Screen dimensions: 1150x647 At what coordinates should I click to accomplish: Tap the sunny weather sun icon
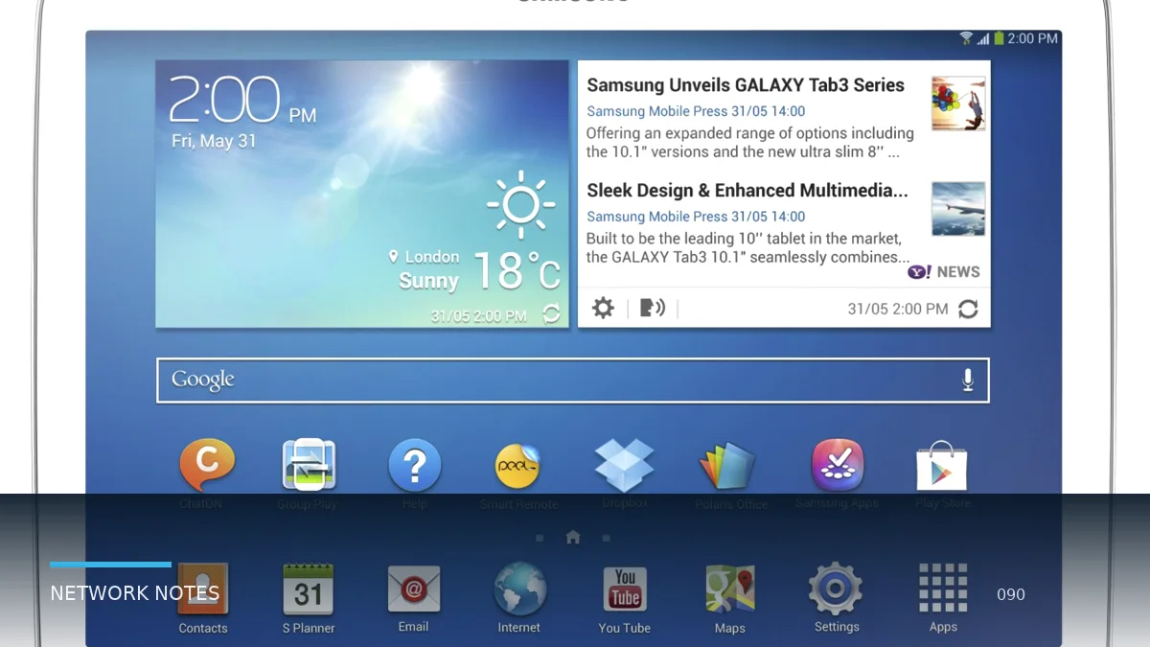point(520,204)
